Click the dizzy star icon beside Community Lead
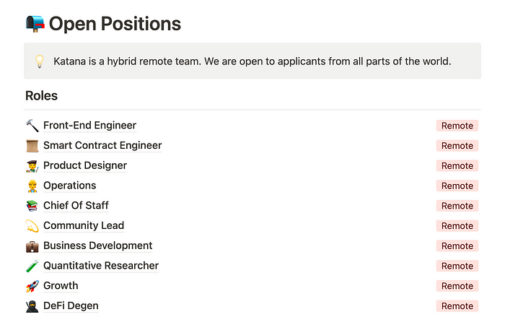Screen dimensions: 505x330 pyautogui.click(x=32, y=226)
